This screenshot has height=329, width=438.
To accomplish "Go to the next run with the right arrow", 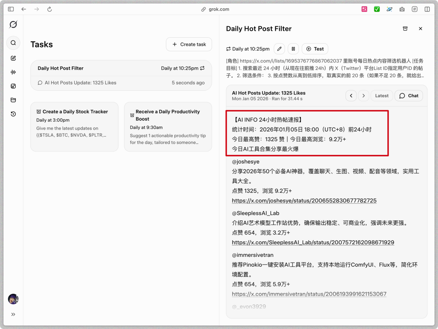I will click(363, 96).
